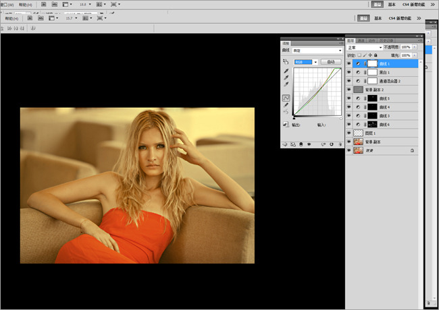Viewport: 439px width, 310px height.
Task: Pick the gray point eyedropper in Curves
Action: (286, 77)
